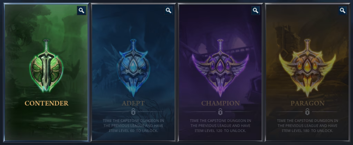Open magnifier on the Champion card
The height and width of the screenshot is (145, 353).
(255, 10)
